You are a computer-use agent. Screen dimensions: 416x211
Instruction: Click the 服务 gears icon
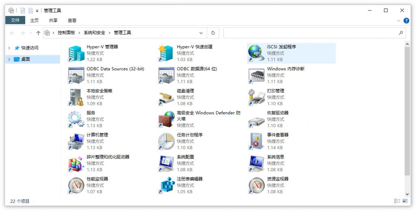coord(76,119)
